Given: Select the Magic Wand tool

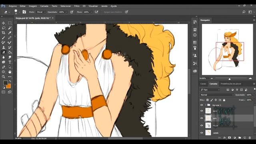Looking at the screenshot, I should coord(10,28).
